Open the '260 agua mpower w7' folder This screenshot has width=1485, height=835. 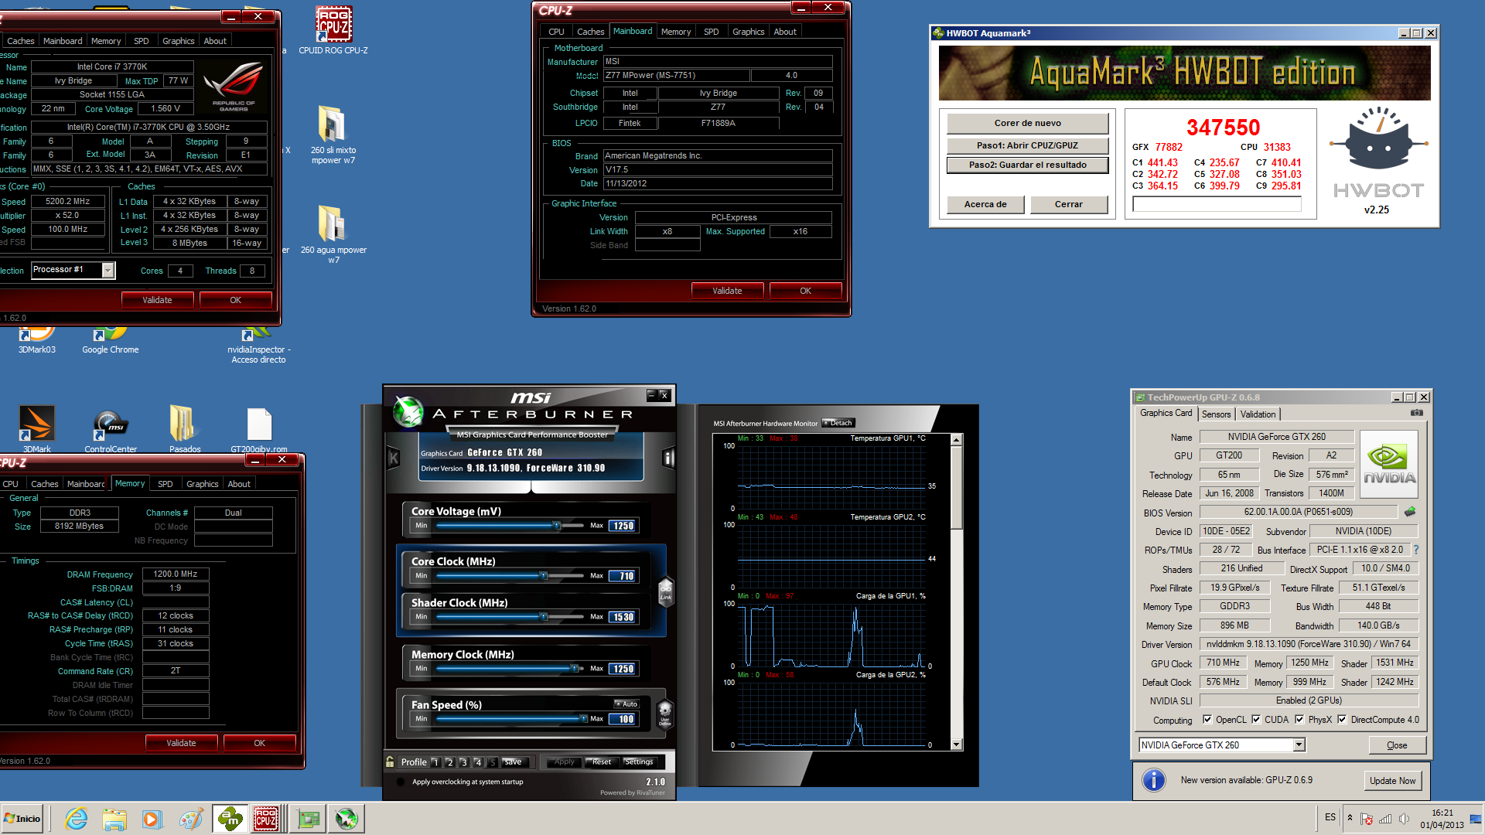click(333, 232)
